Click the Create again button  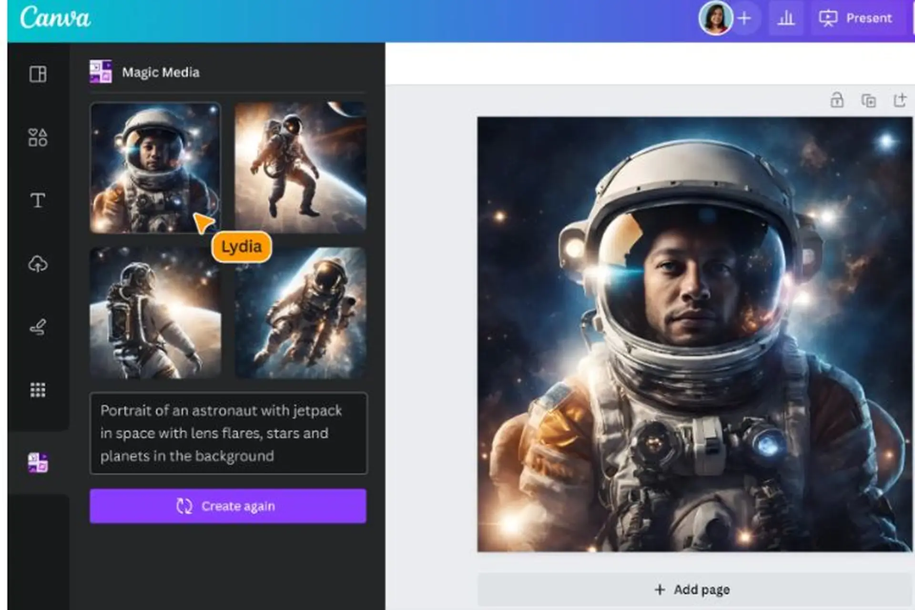point(229,506)
